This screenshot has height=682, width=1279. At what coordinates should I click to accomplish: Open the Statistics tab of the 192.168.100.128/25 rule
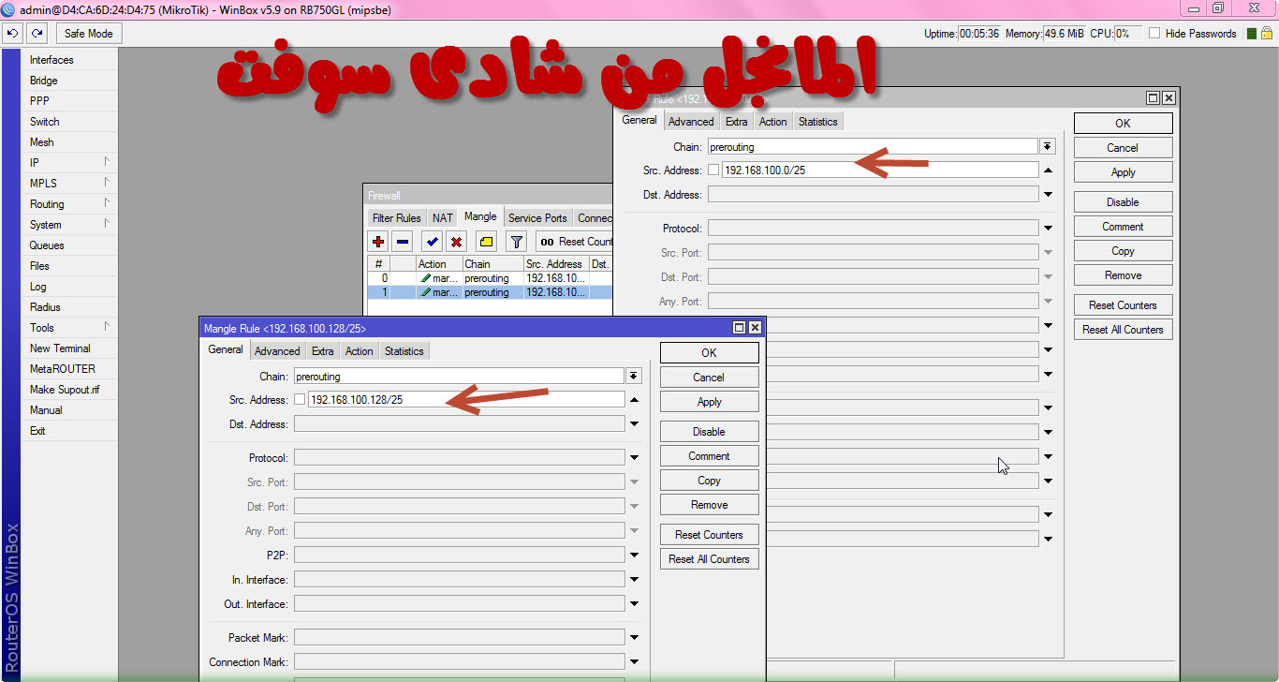(404, 351)
